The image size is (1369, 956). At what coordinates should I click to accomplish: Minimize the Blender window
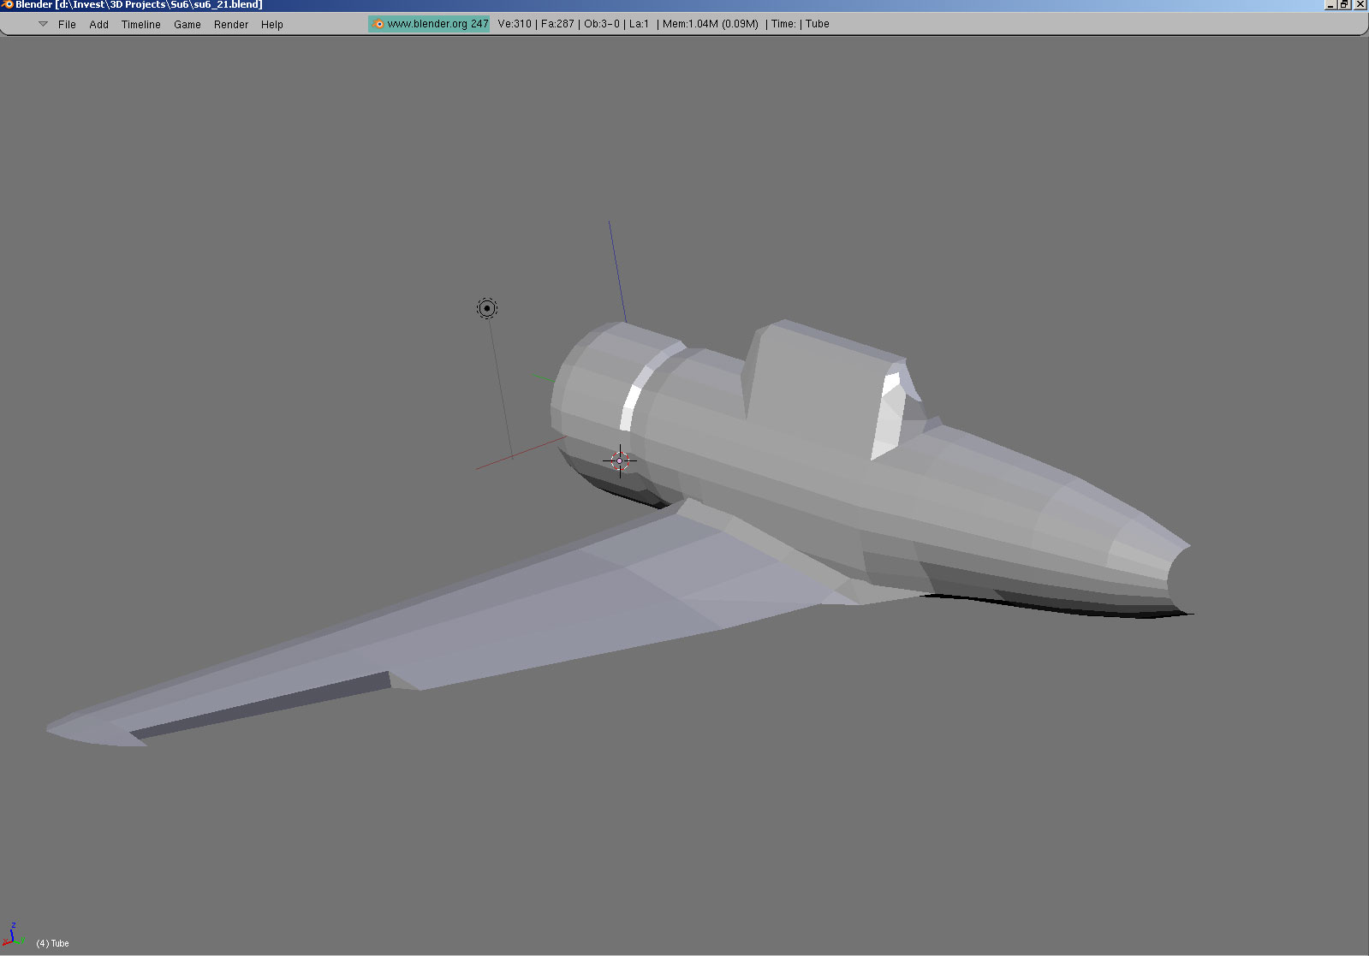click(x=1330, y=5)
